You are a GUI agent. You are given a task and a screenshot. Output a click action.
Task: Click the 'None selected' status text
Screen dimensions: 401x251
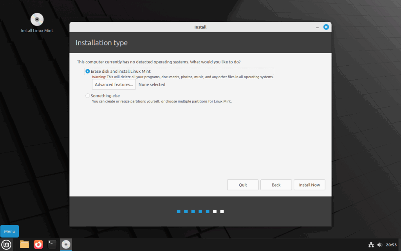152,84
